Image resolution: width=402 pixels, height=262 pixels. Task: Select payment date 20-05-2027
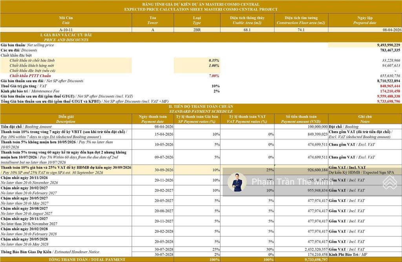pos(164,201)
